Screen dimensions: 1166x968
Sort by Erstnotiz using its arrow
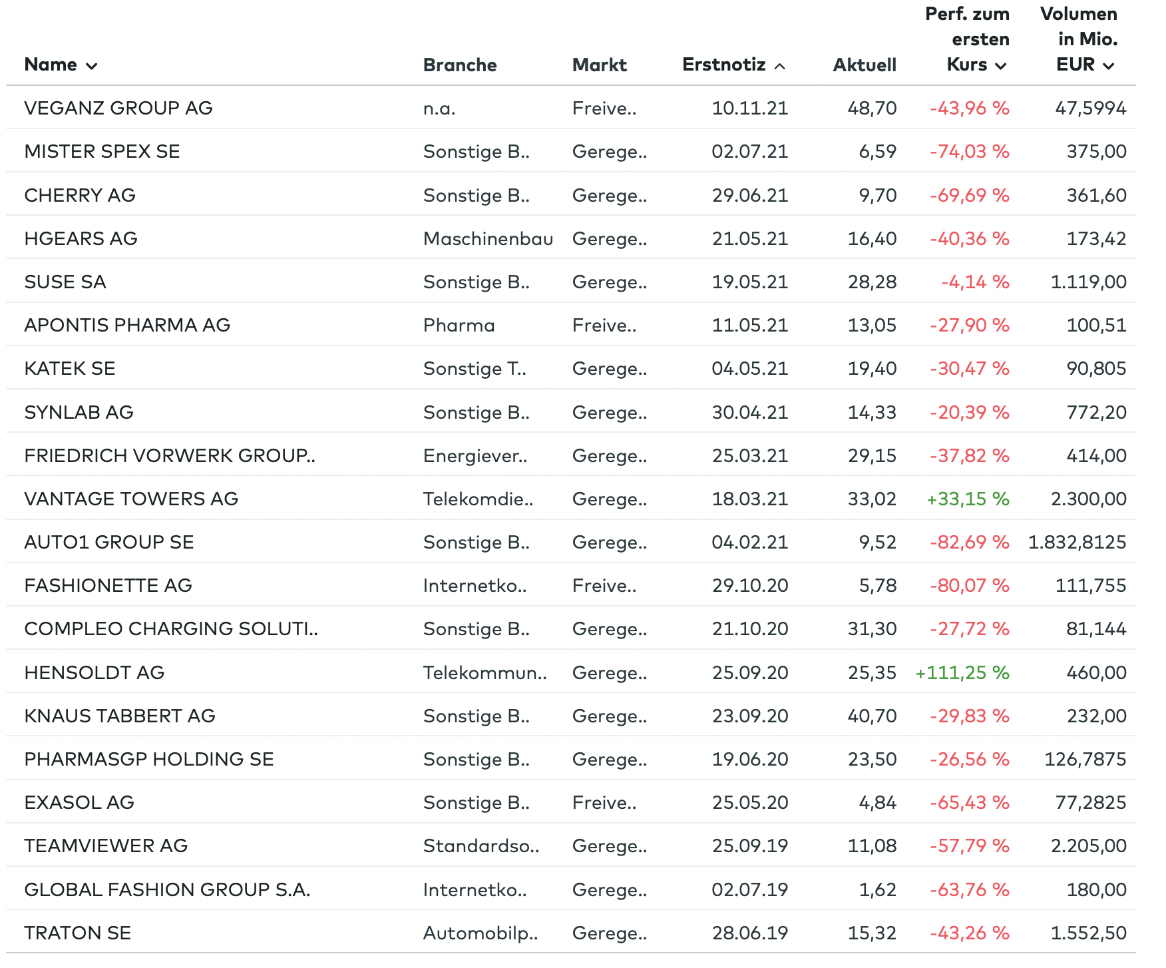point(780,66)
